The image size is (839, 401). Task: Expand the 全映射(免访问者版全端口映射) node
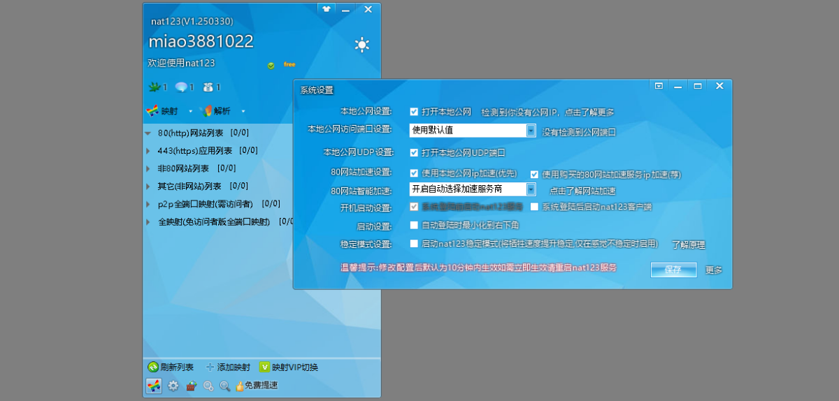point(148,222)
